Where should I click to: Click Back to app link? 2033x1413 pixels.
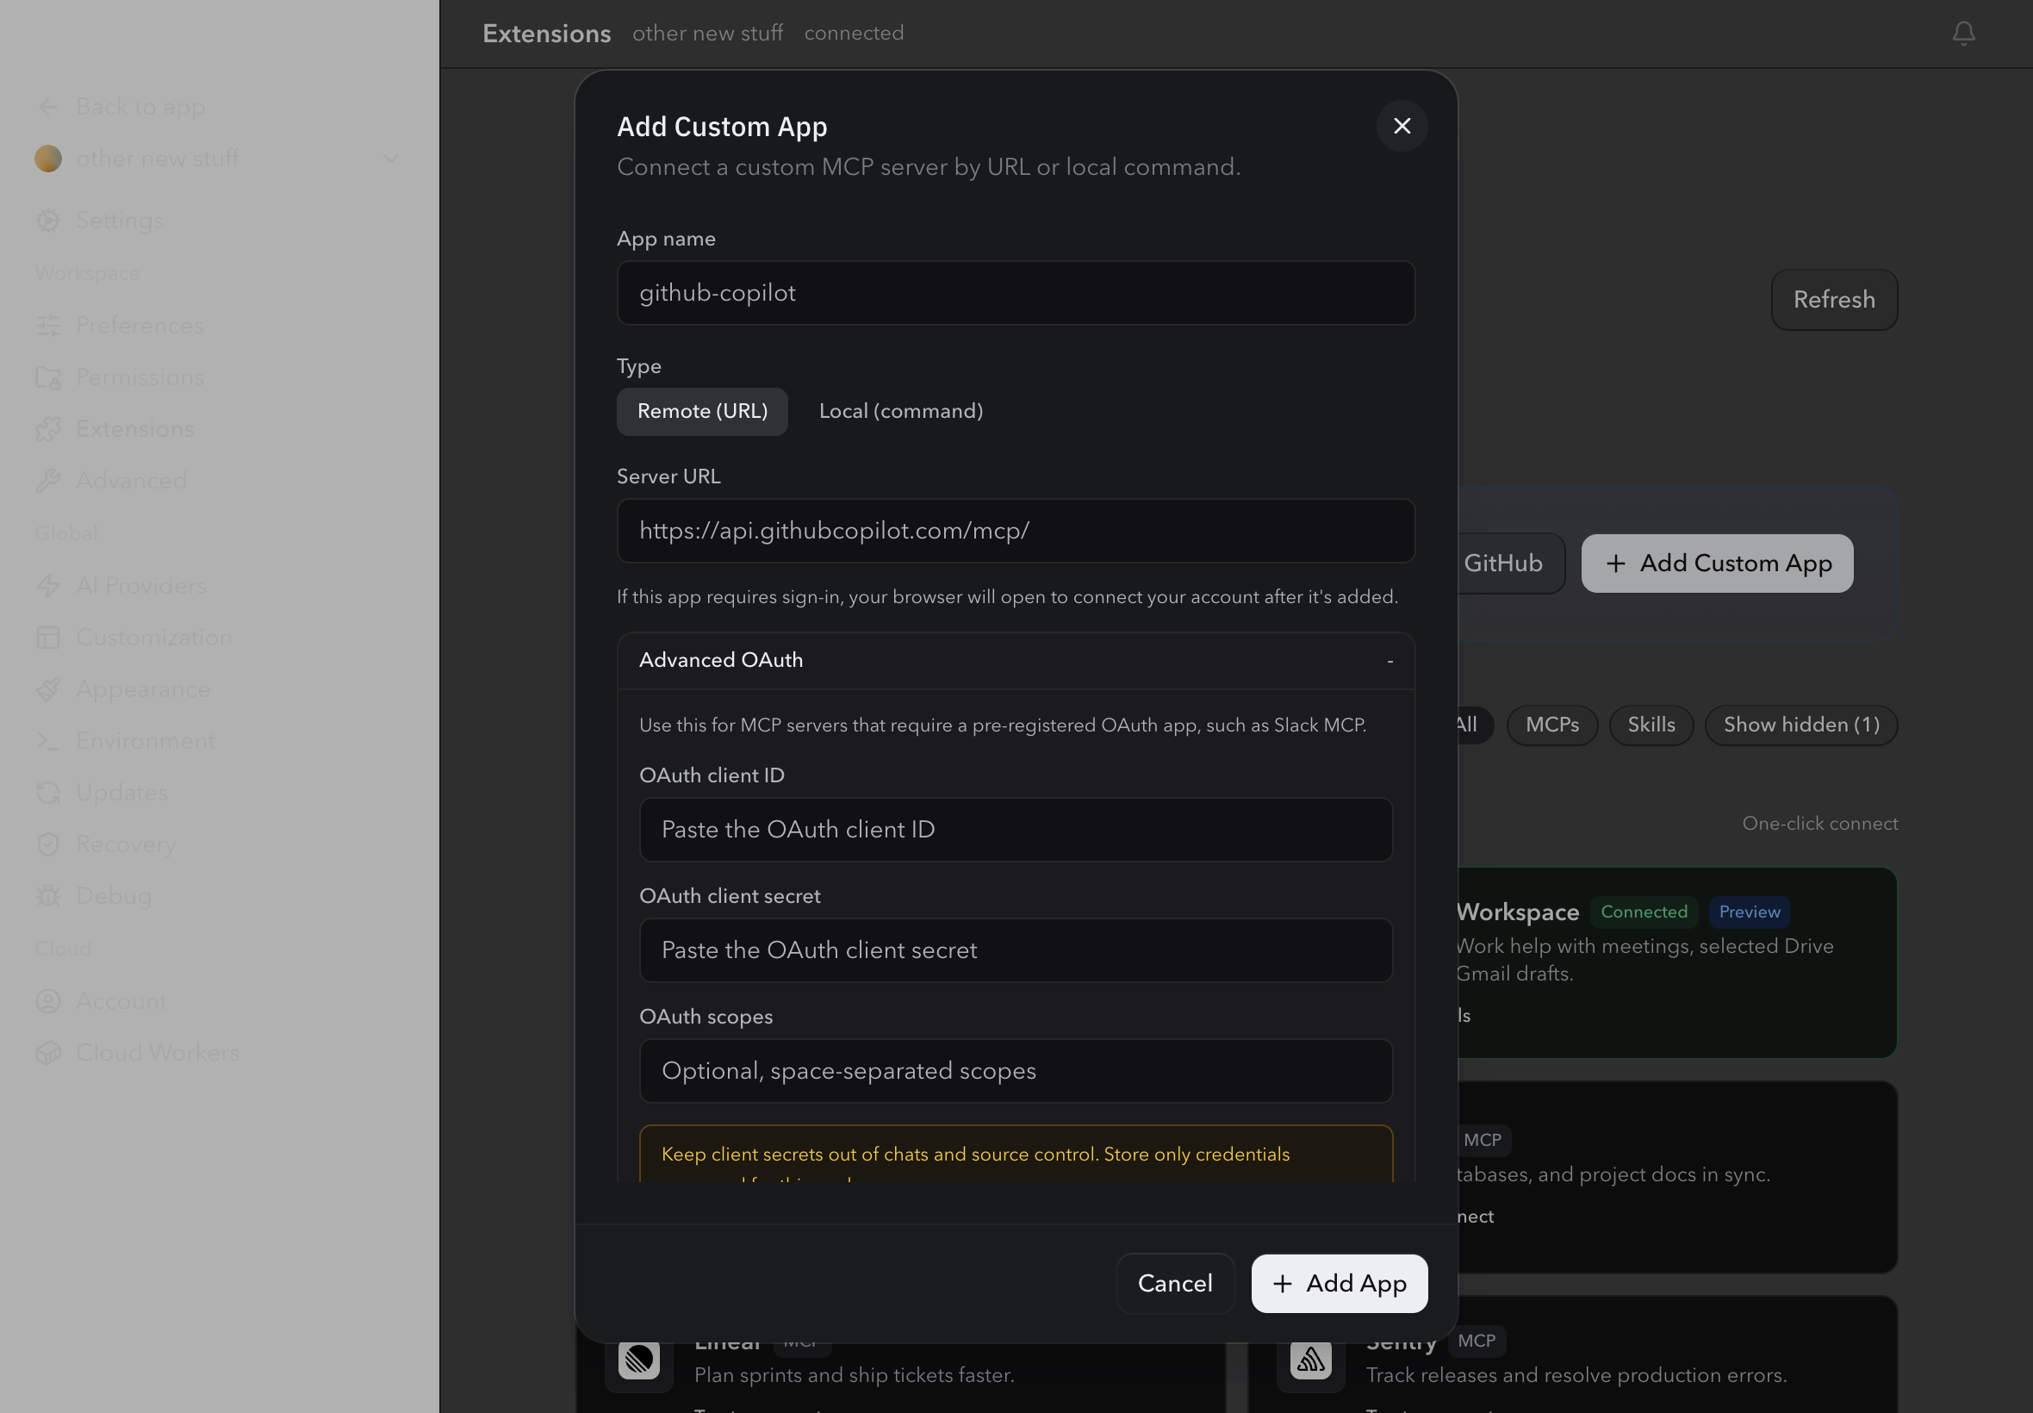coord(140,107)
